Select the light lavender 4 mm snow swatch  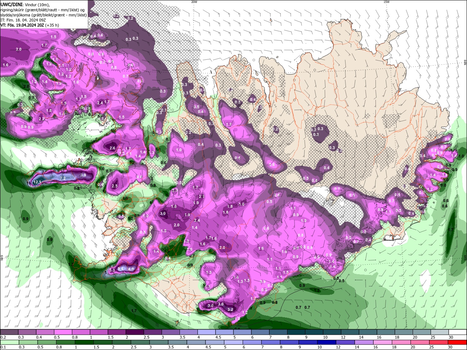coord(206,332)
